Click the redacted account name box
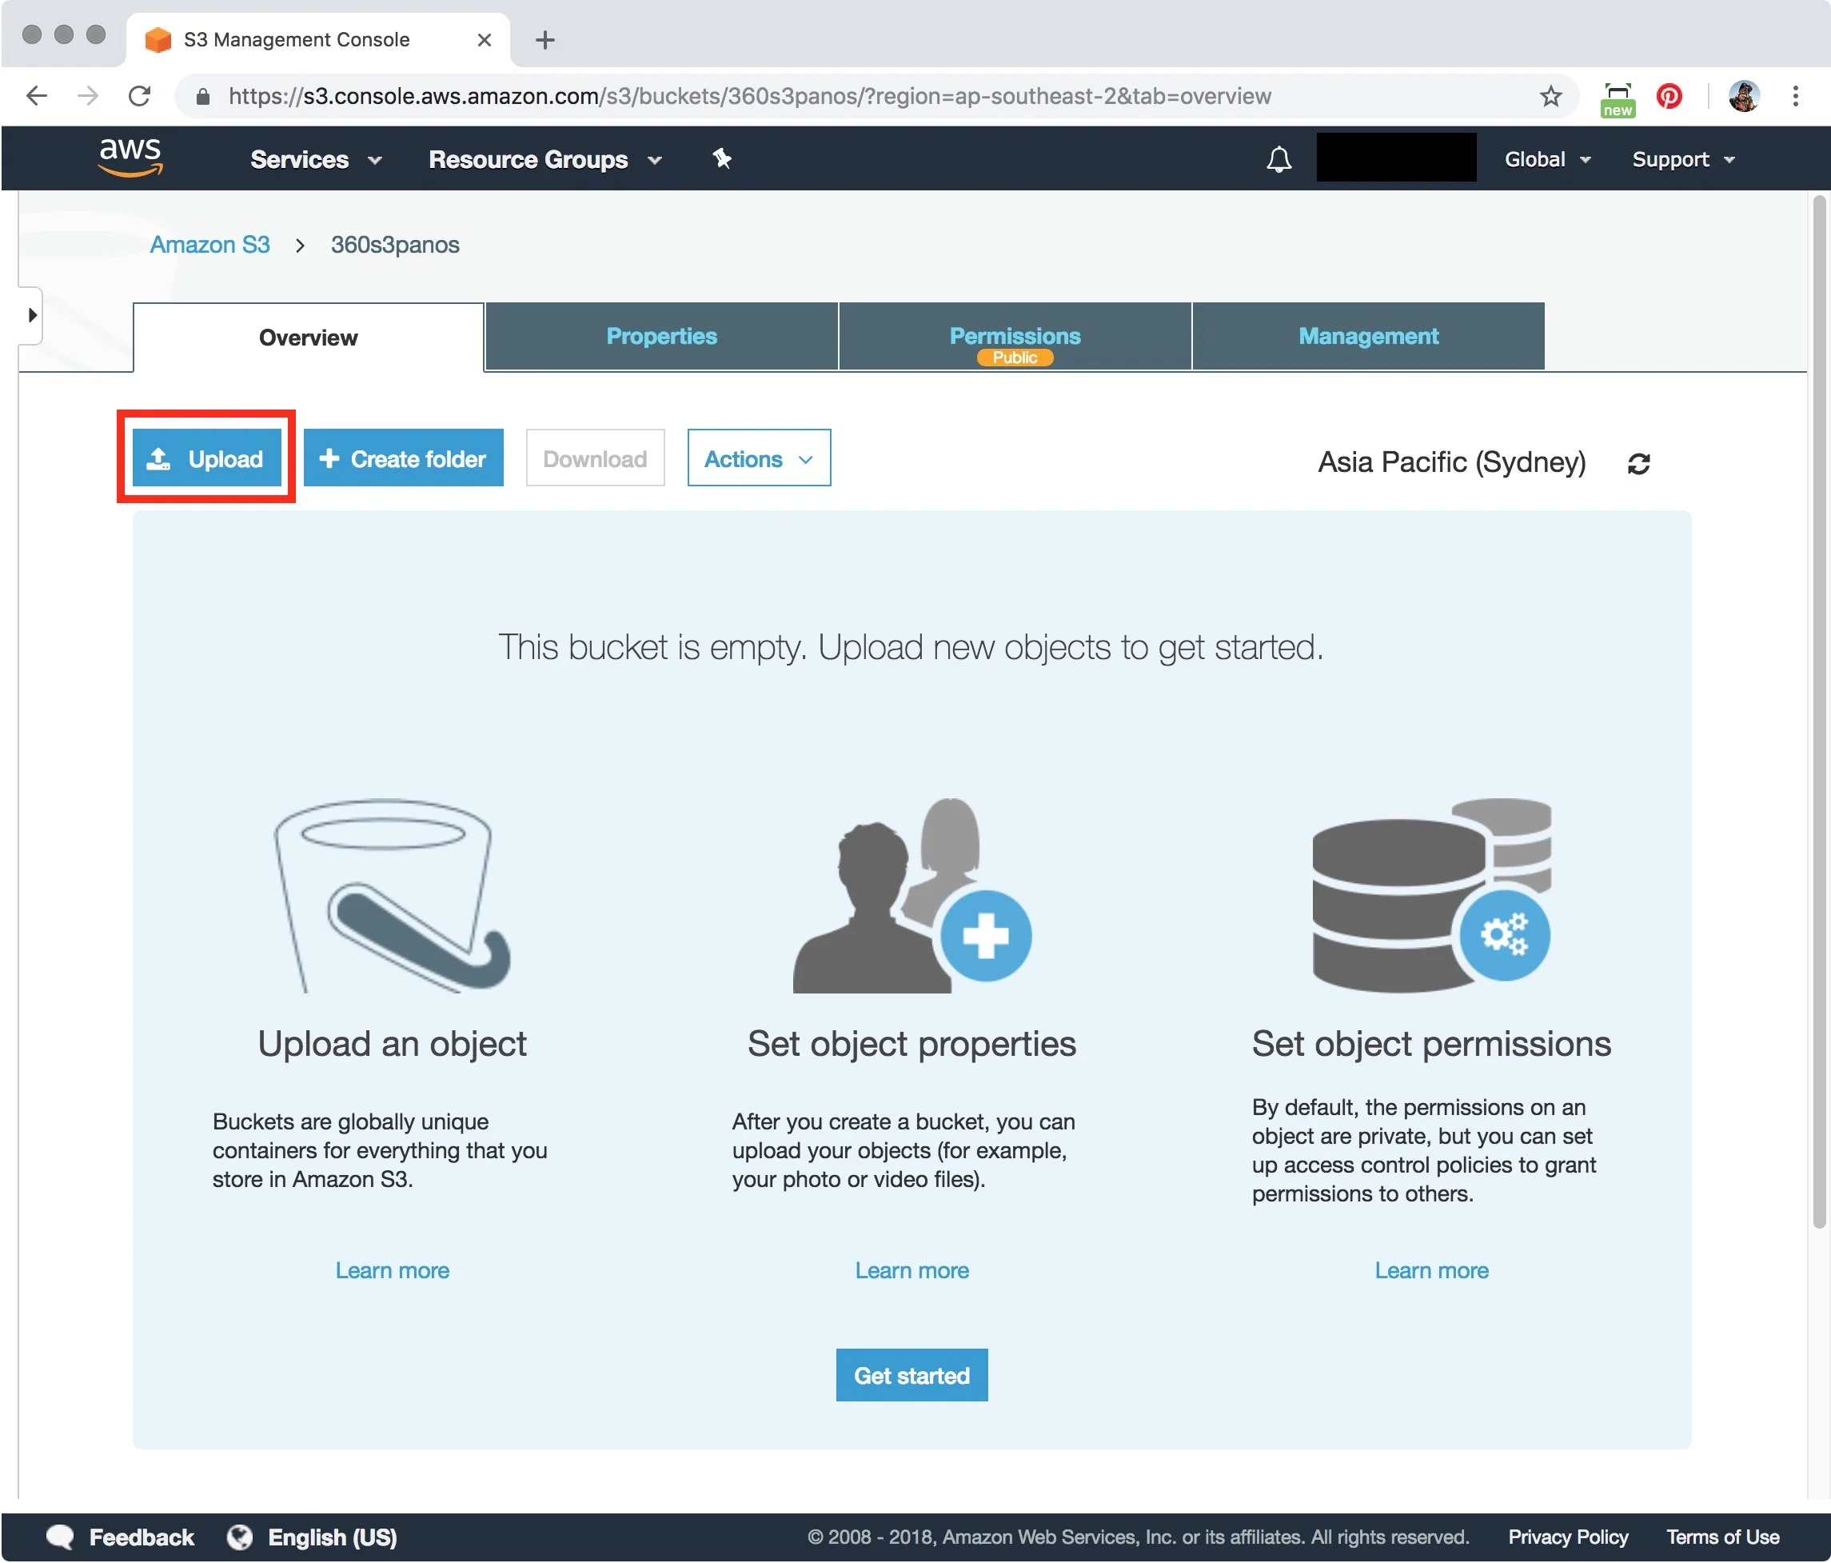This screenshot has height=1563, width=1831. point(1396,158)
